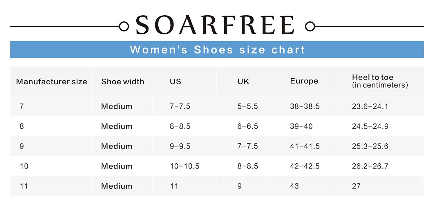Image resolution: width=434 pixels, height=211 pixels.
Task: Click the circle right of SOARFREE
Action: coord(310,26)
